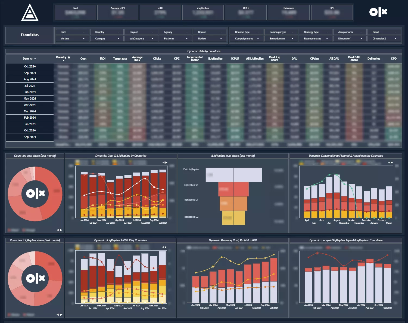Image resolution: width=408 pixels, height=323 pixels.
Task: Select the Jan 2024 date row
Action: [30, 124]
